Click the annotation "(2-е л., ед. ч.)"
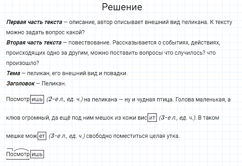 [65, 99]
